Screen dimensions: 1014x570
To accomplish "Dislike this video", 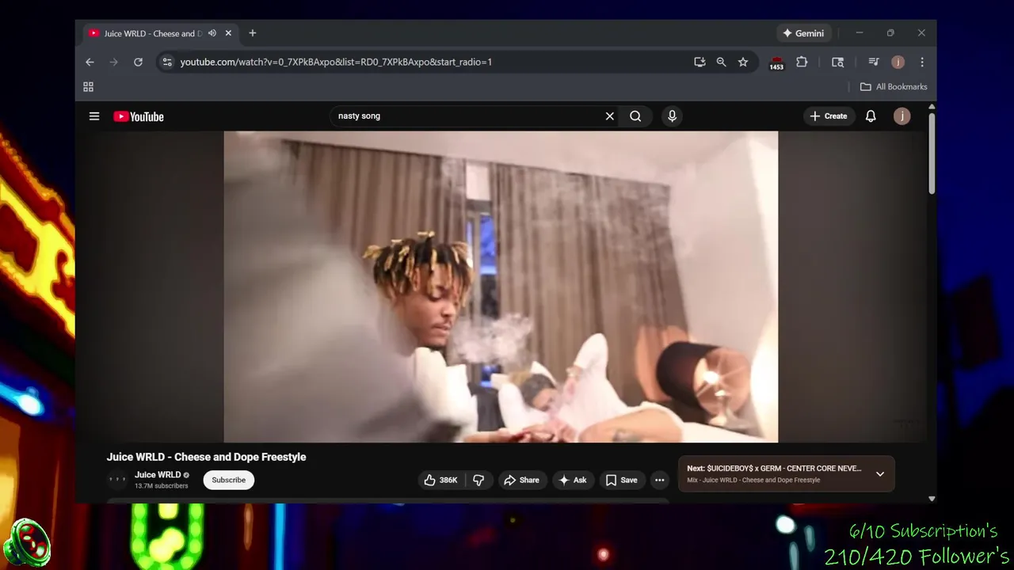I will 478,480.
